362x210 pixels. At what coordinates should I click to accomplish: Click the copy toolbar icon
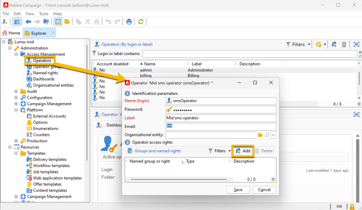[x=79, y=22]
